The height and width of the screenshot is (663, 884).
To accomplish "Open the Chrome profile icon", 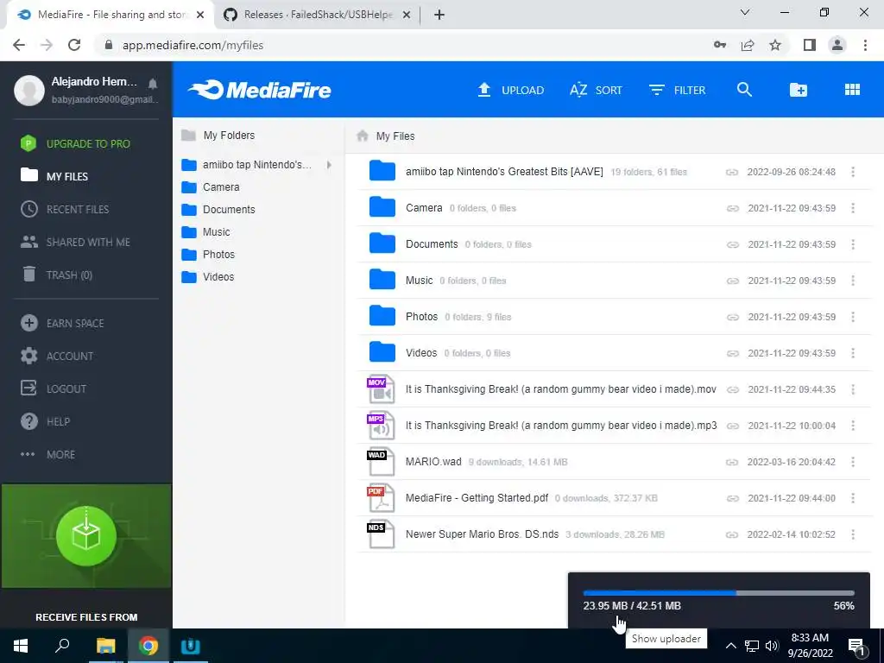I will 837,45.
